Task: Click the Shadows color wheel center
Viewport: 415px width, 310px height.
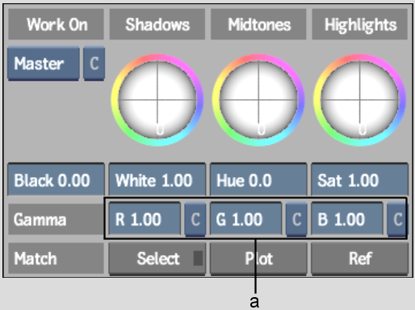Action: pos(157,100)
